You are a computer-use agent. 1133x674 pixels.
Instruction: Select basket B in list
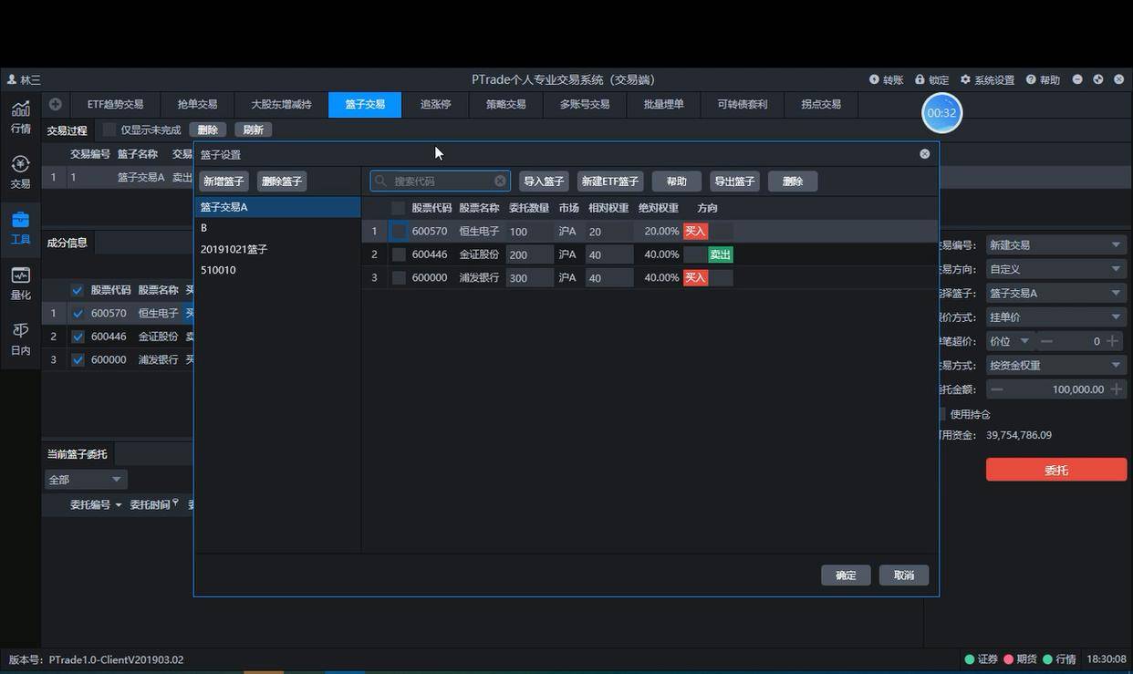click(x=277, y=228)
